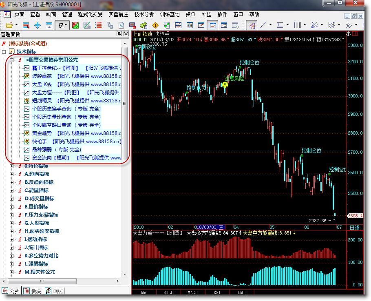Click the horizontal scrollbar in management panel
Image resolution: width=371 pixels, height=301 pixels.
pos(61,281)
